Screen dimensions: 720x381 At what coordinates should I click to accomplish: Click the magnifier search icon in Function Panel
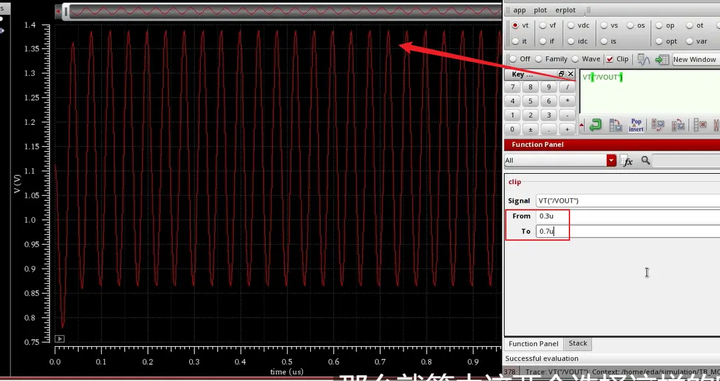(x=645, y=160)
